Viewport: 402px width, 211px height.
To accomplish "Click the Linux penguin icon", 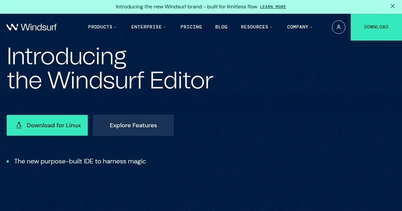I will click(x=19, y=125).
